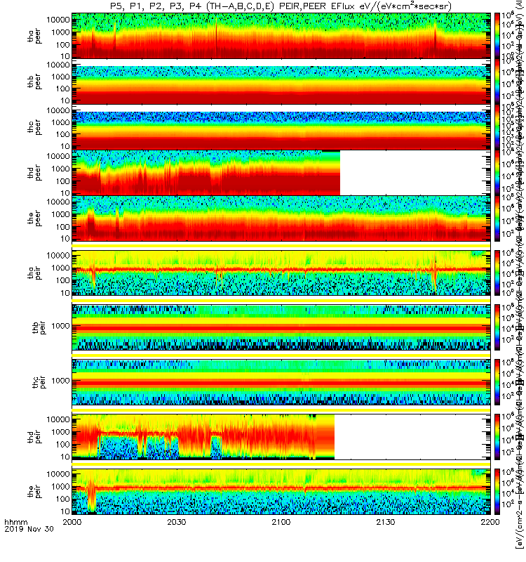The height and width of the screenshot is (562, 526).
Task: Click the color bar beside thc peer panel
Action: click(497, 126)
